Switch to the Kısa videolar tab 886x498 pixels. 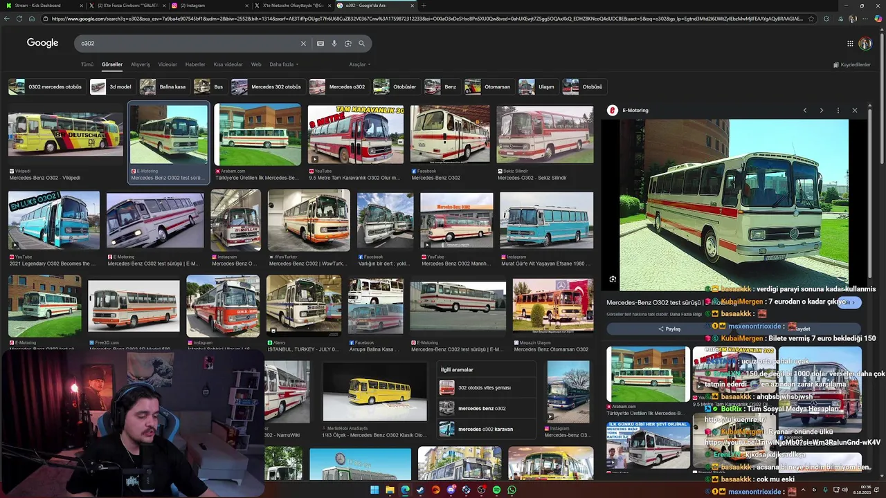228,64
